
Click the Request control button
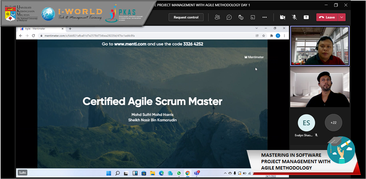pos(186,17)
